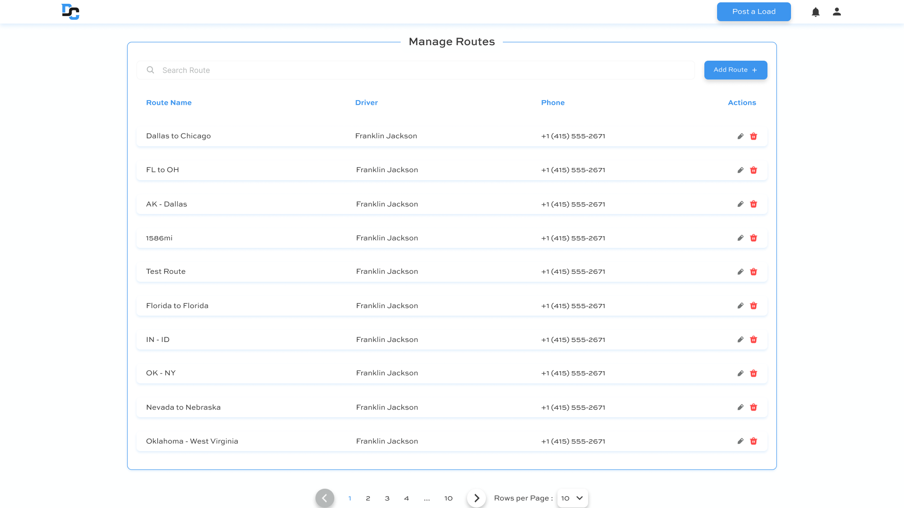Select the AK - Dallas route name
The image size is (904, 508).
(167, 204)
